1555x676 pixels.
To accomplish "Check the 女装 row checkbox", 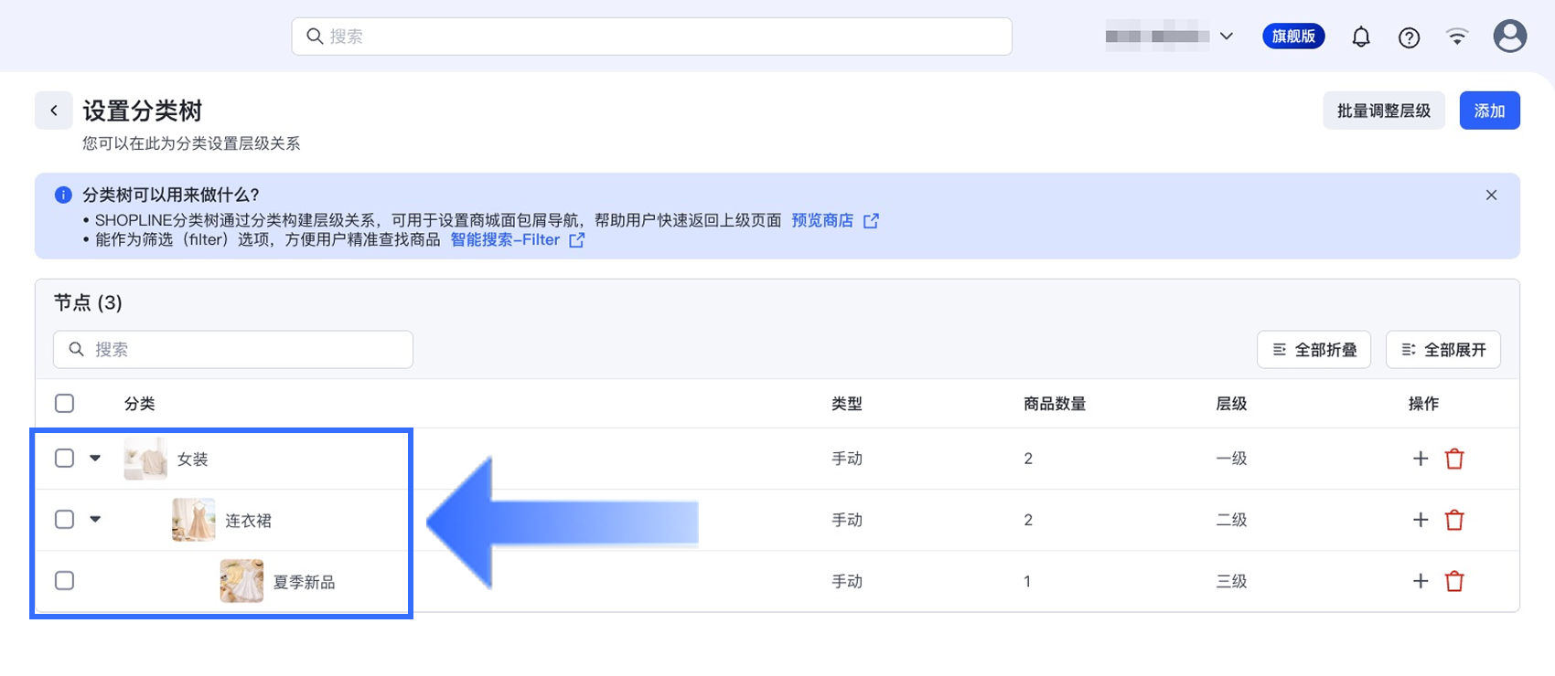I will click(x=64, y=459).
